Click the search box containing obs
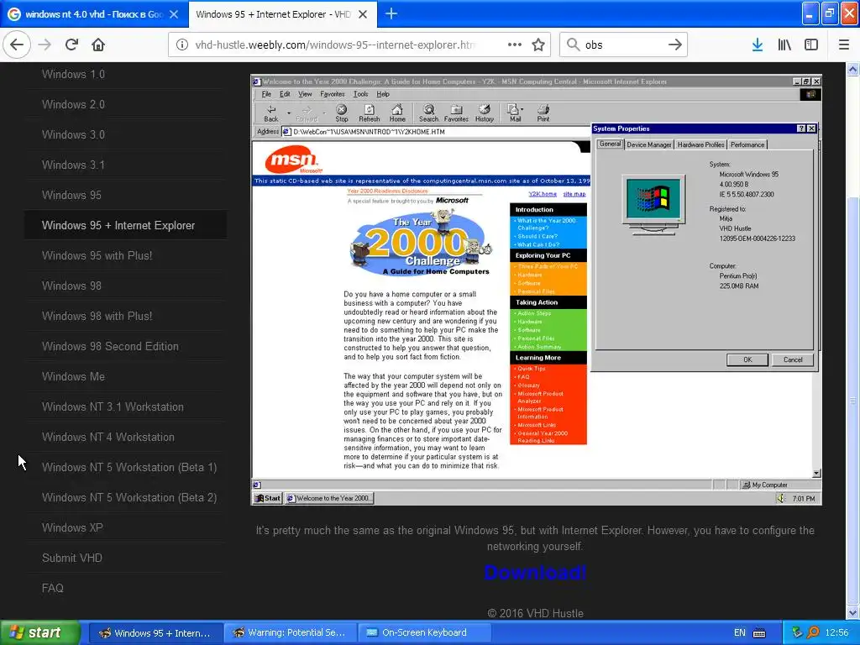Image resolution: width=860 pixels, height=645 pixels. pyautogui.click(x=623, y=45)
